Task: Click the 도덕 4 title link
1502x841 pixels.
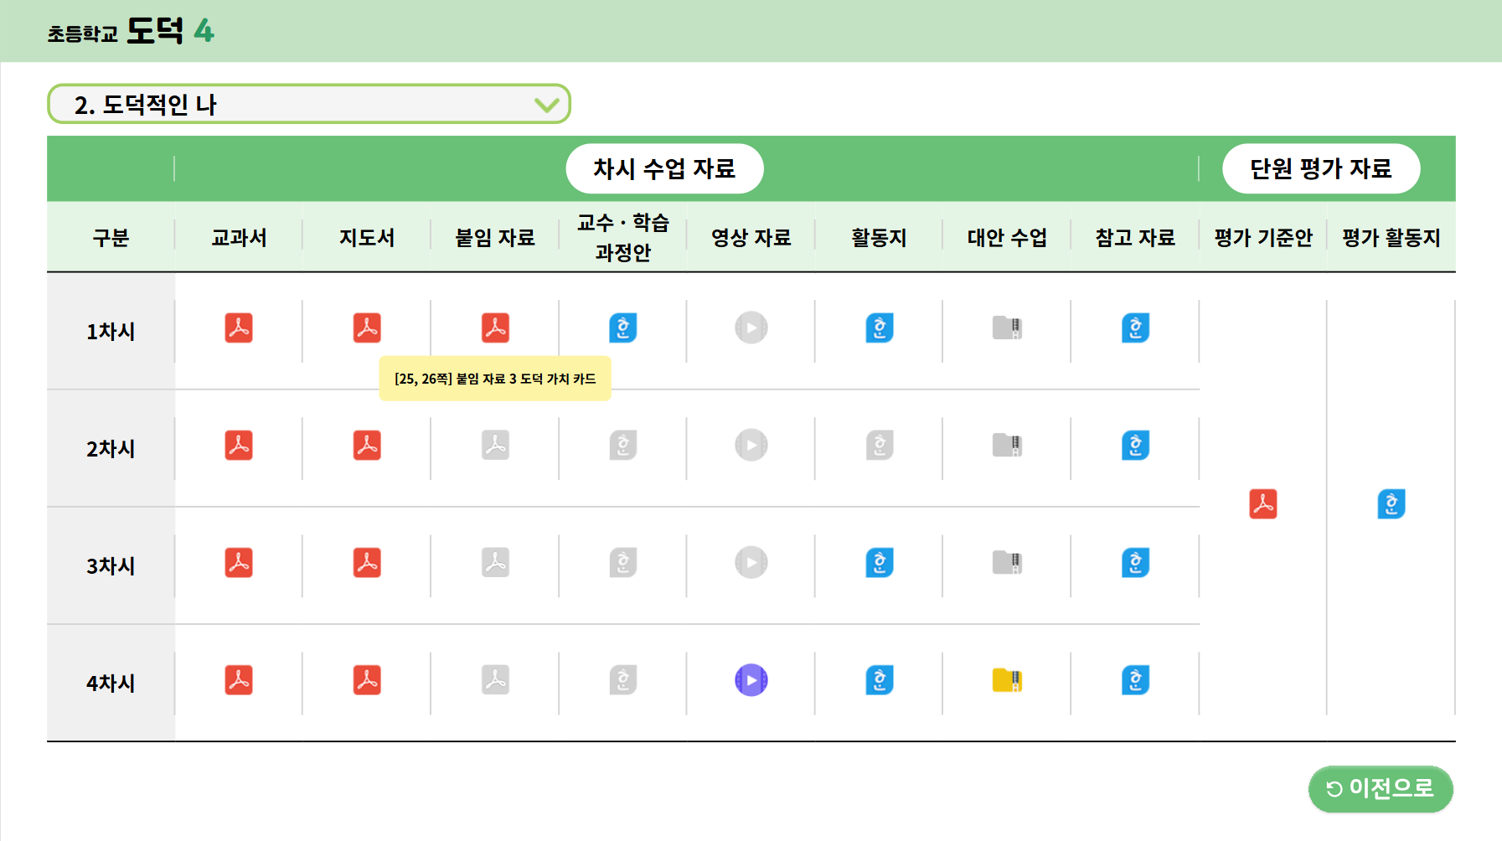Action: (130, 32)
